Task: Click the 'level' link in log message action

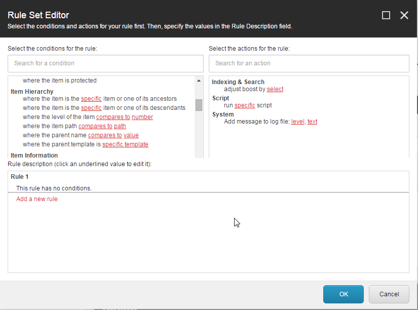Action: click(x=297, y=122)
